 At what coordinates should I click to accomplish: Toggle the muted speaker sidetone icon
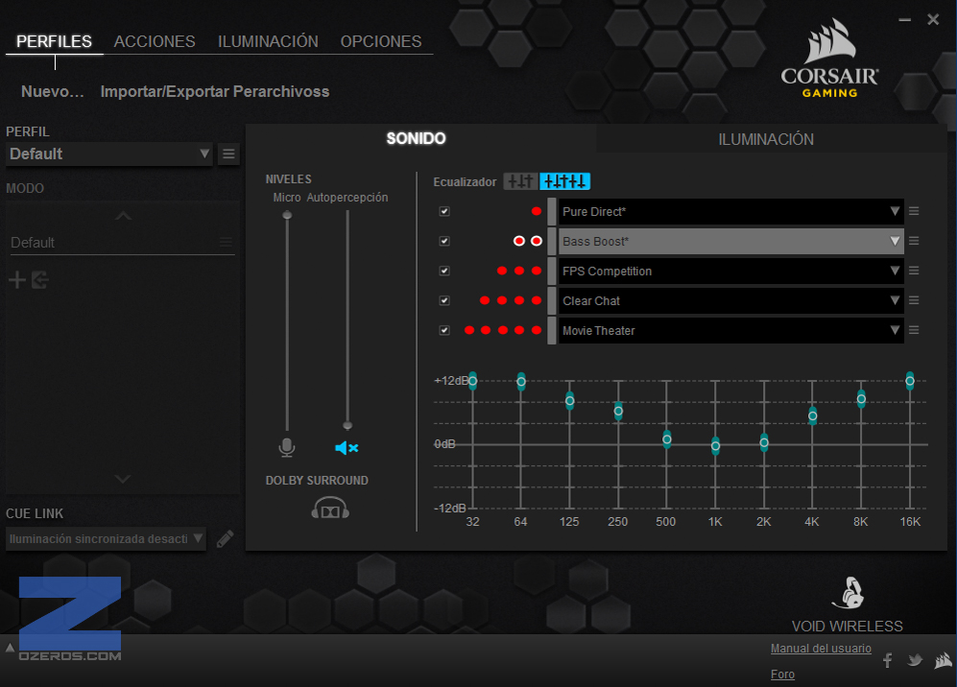click(347, 448)
